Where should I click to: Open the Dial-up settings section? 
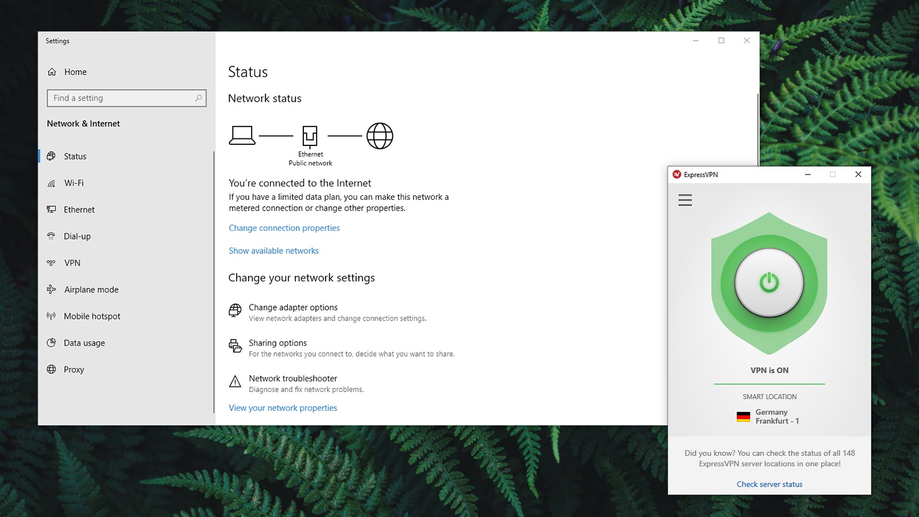[77, 236]
